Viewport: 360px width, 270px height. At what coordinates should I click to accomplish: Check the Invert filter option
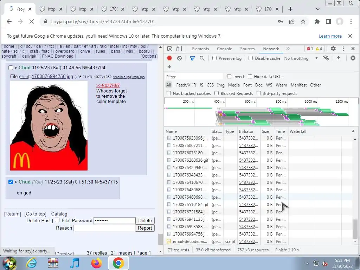(229, 76)
